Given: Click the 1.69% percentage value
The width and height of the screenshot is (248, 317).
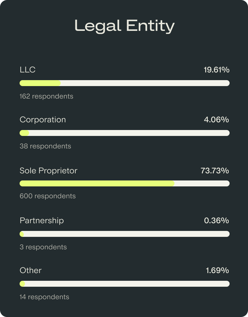Looking at the screenshot, I should tap(217, 270).
